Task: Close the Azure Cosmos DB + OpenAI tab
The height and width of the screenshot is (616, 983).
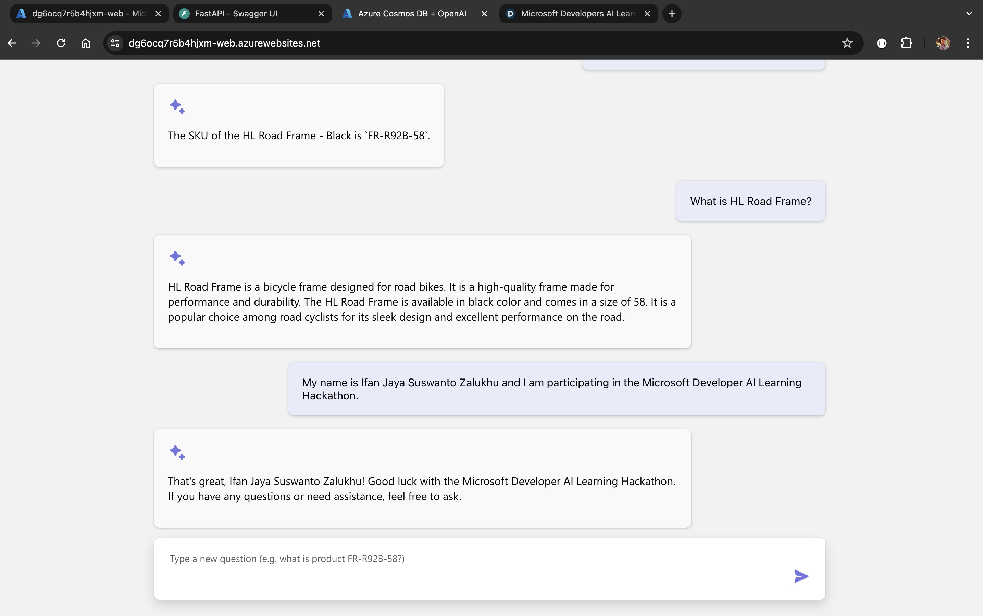Action: (484, 14)
